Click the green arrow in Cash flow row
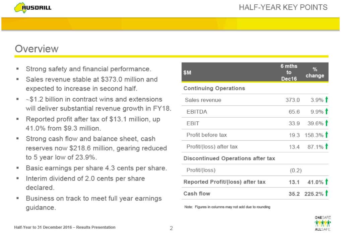This screenshot has width=341, height=234. click(327, 194)
